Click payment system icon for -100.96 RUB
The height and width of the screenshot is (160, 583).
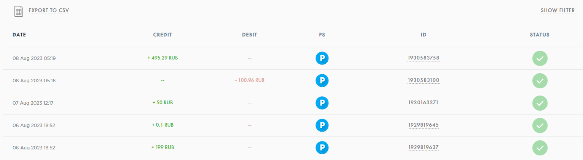coord(322,81)
